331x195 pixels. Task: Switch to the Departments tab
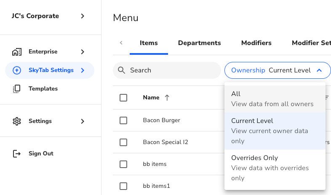[199, 43]
